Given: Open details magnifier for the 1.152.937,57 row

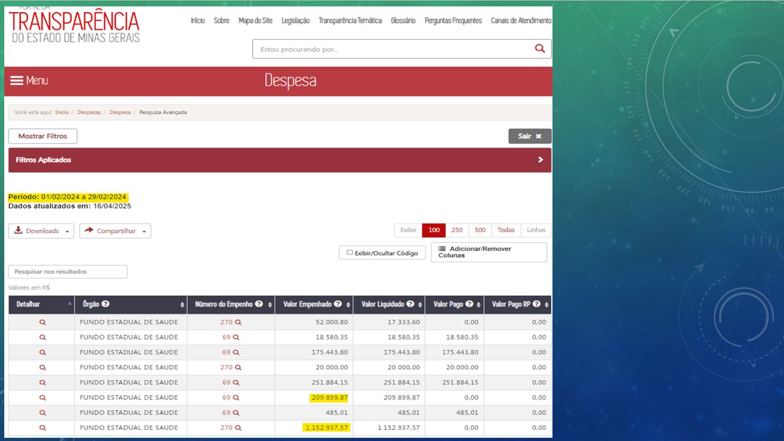Looking at the screenshot, I should (x=43, y=428).
